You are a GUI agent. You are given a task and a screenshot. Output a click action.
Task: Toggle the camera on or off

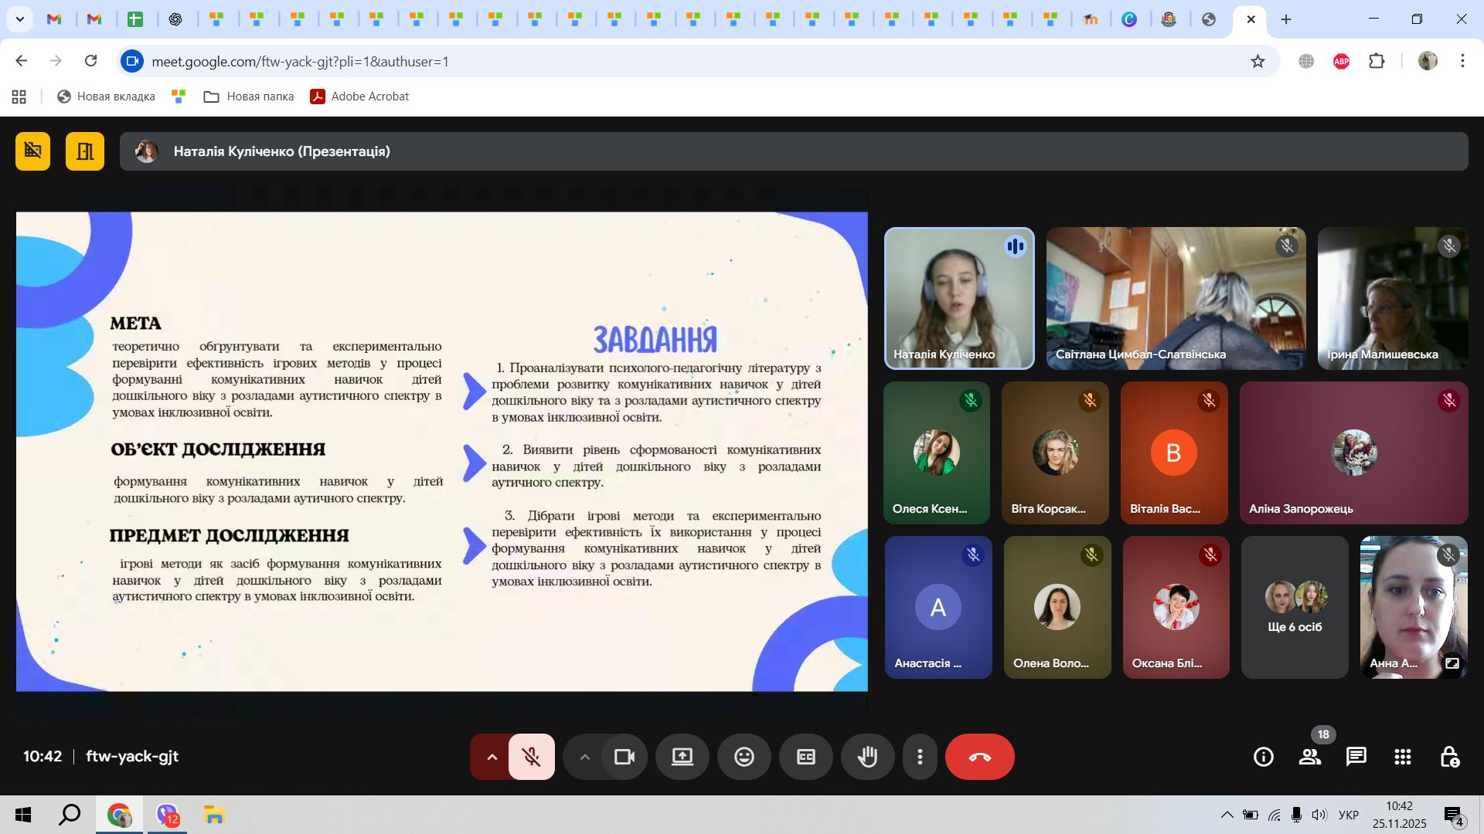coord(624,757)
